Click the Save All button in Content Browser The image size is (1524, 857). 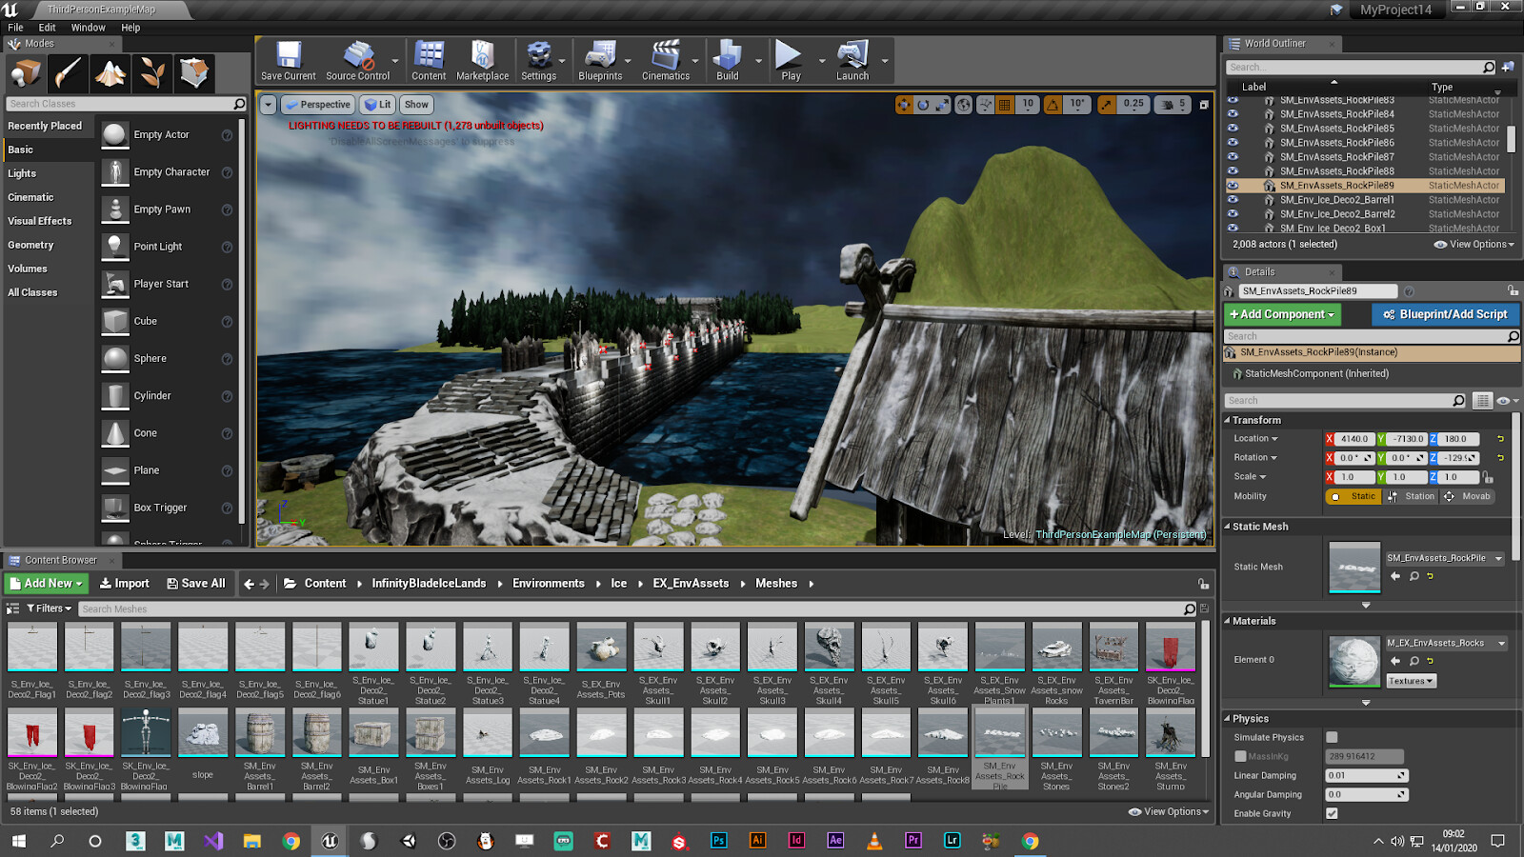[x=197, y=583]
